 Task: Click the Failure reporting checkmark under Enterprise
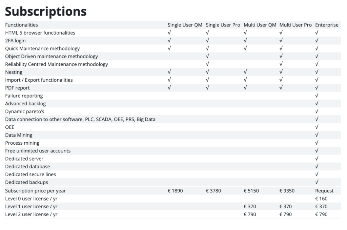pyautogui.click(x=317, y=96)
